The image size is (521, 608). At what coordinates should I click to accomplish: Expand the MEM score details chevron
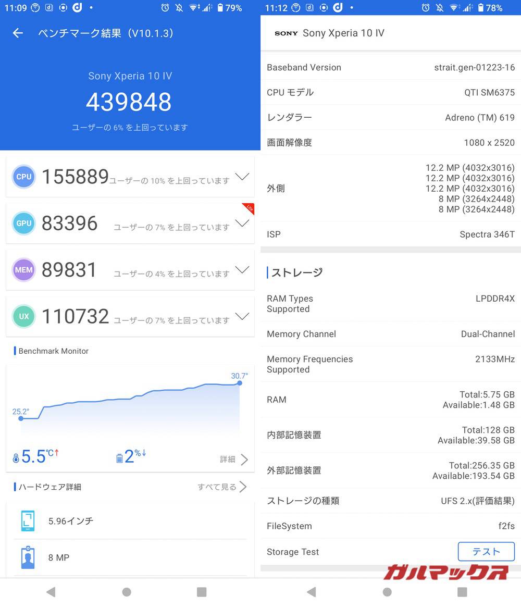[x=242, y=269]
